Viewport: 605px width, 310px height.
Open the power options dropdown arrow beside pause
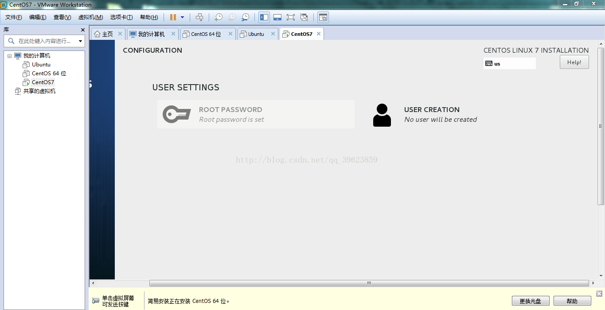[182, 17]
